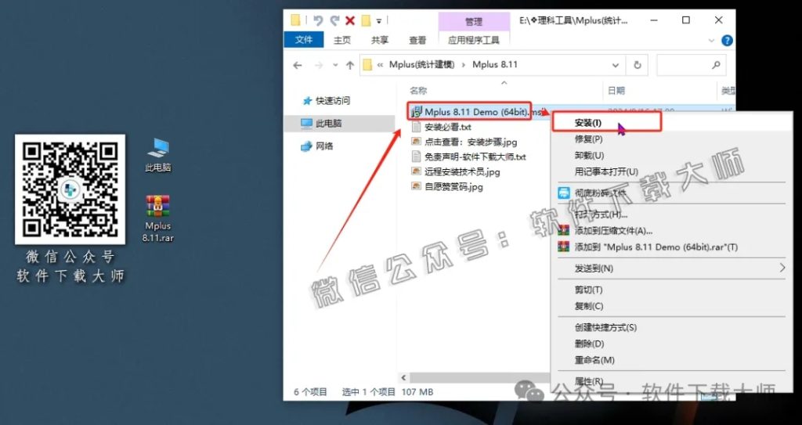Expand breadcrumb chevron after Mplus(统计建模)
Screen dimensions: 802x425
click(464, 65)
